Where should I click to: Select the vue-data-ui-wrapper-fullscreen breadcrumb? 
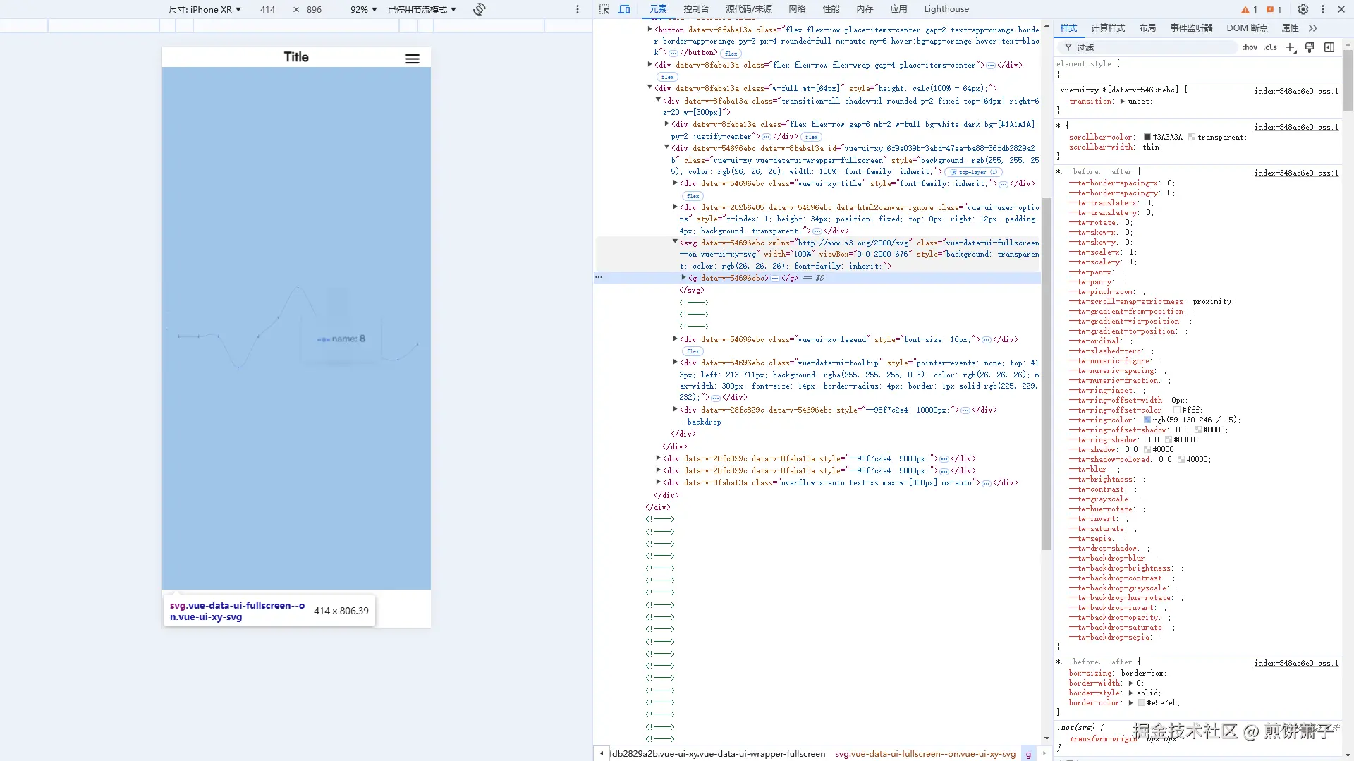click(717, 754)
